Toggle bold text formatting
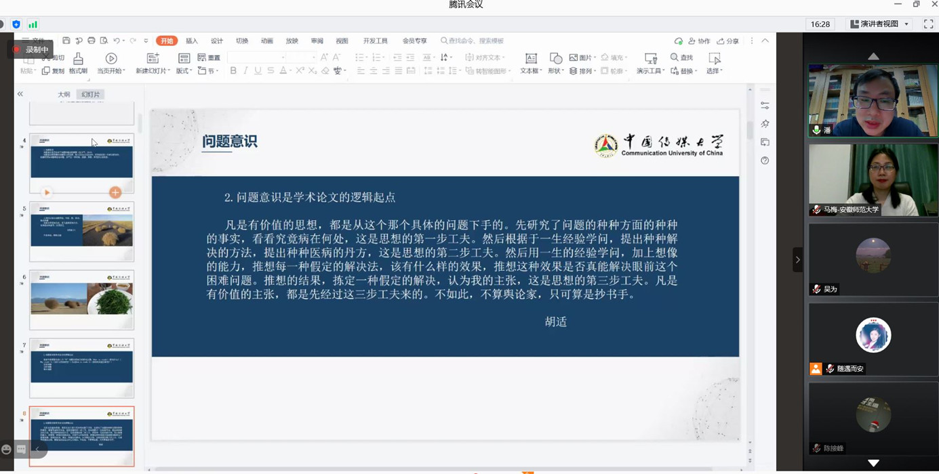Image resolution: width=939 pixels, height=474 pixels. click(233, 71)
